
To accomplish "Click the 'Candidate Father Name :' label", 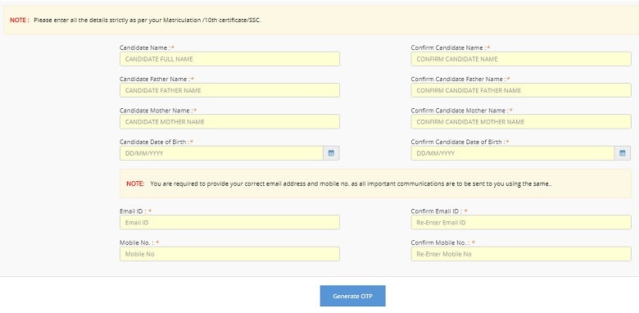I will click(155, 79).
